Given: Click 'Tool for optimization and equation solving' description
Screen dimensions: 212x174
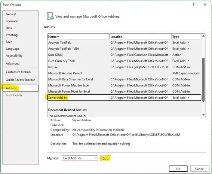Looking at the screenshot, I should coord(101,144).
